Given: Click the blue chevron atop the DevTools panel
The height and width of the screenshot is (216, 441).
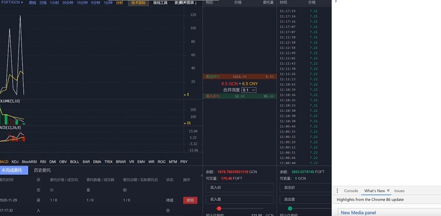Looking at the screenshot, I should (x=336, y=2).
